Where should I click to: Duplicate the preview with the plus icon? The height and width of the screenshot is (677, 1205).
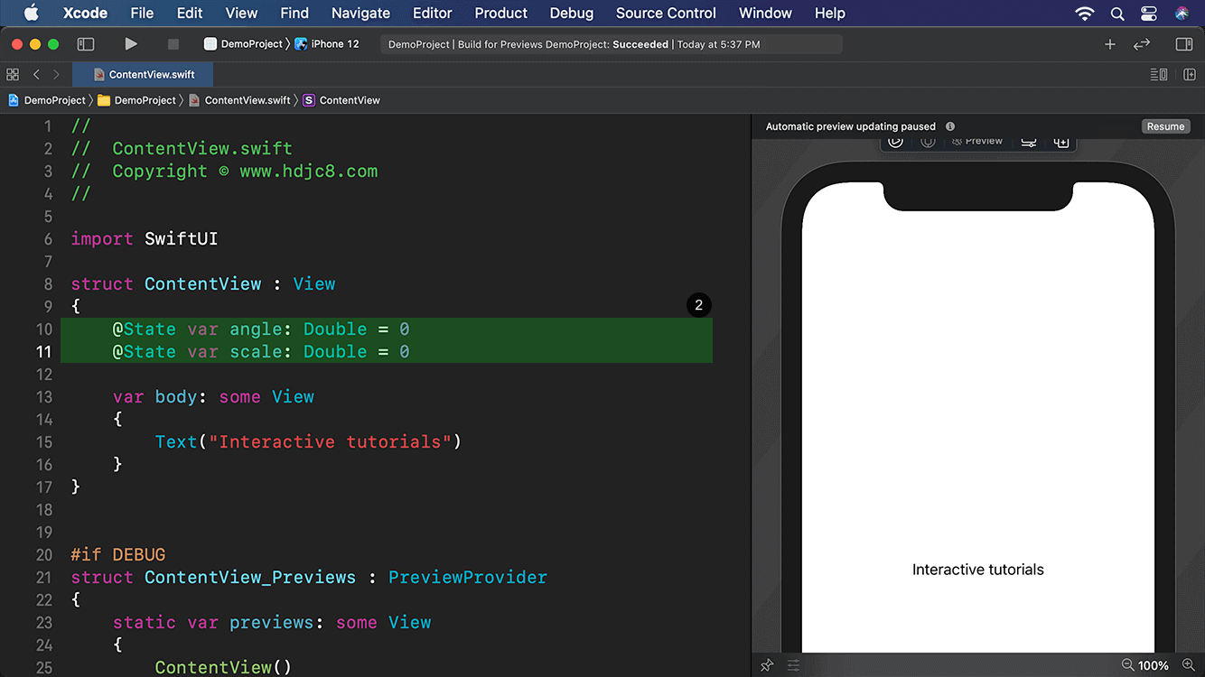[1061, 142]
